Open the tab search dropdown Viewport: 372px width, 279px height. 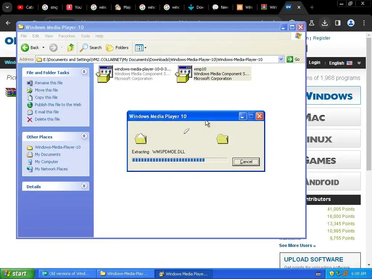coord(7,7)
